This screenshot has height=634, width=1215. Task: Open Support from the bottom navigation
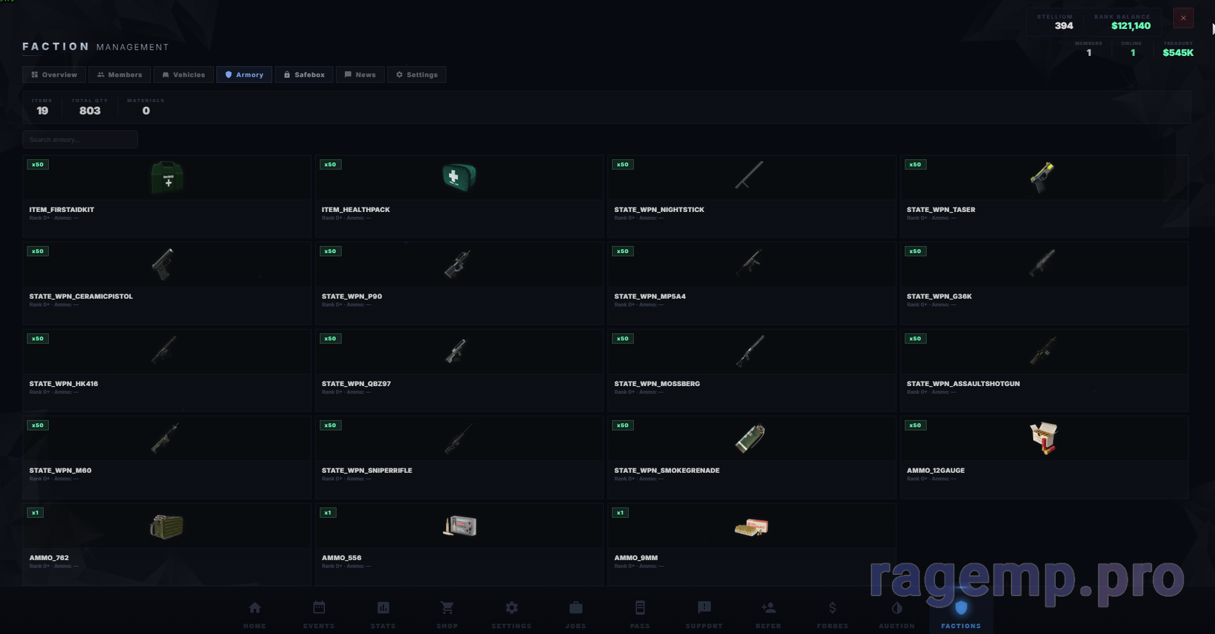tap(704, 614)
